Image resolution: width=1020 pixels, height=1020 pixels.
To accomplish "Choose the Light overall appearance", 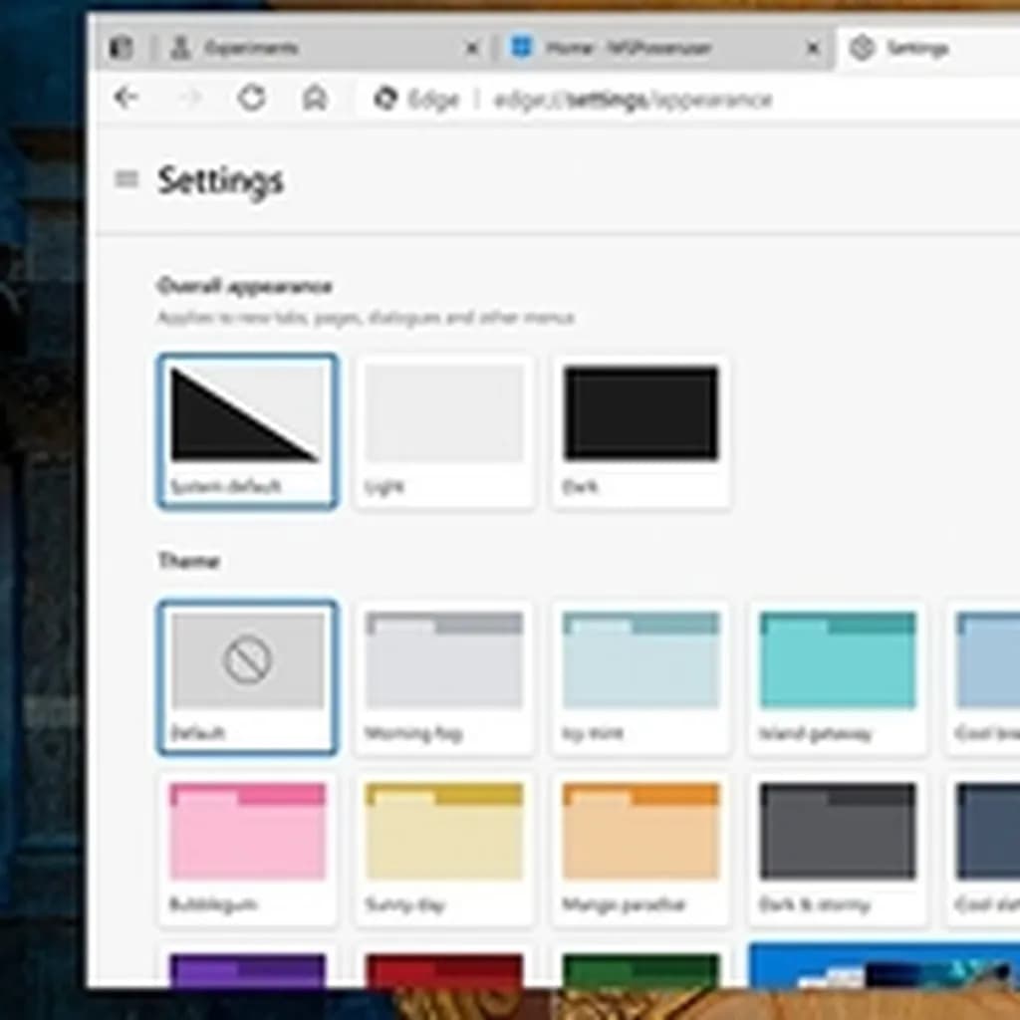I will tap(443, 430).
